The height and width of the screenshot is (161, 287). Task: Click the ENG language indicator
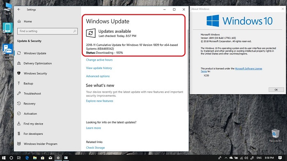[259, 158]
